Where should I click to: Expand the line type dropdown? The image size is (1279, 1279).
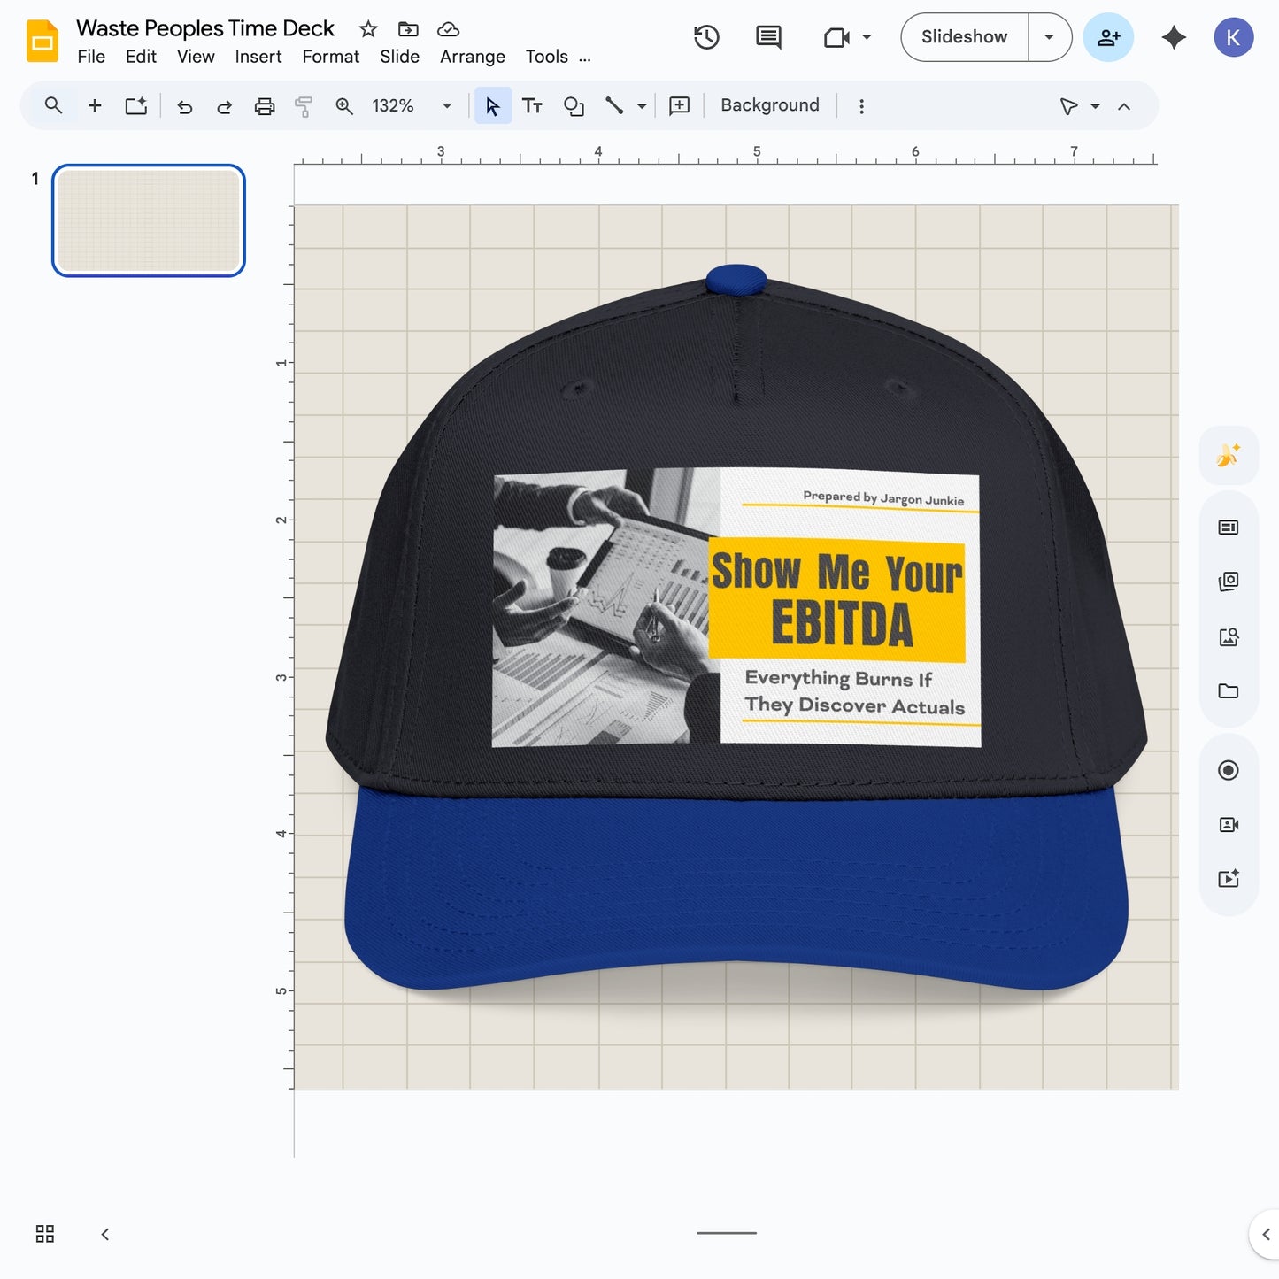642,106
